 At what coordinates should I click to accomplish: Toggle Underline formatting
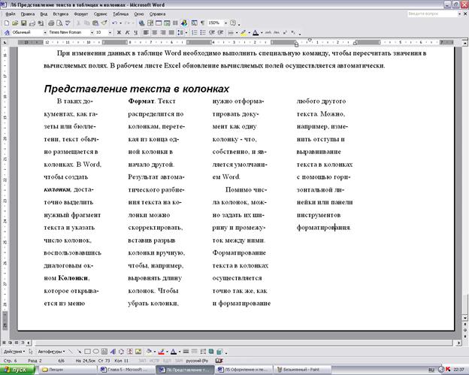[x=135, y=32]
